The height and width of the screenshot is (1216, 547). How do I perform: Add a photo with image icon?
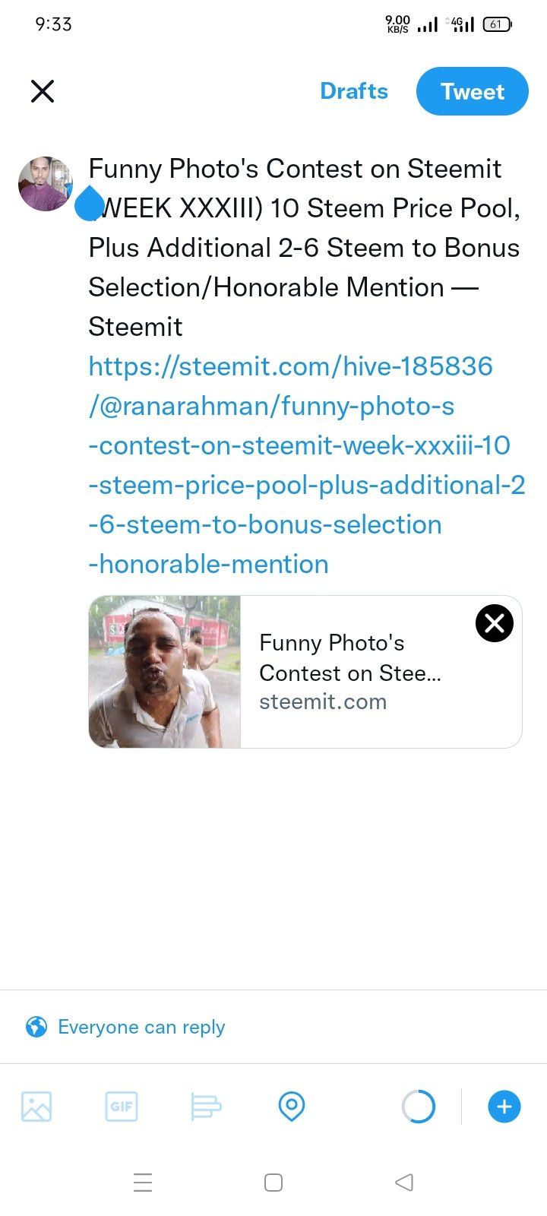pos(36,1107)
